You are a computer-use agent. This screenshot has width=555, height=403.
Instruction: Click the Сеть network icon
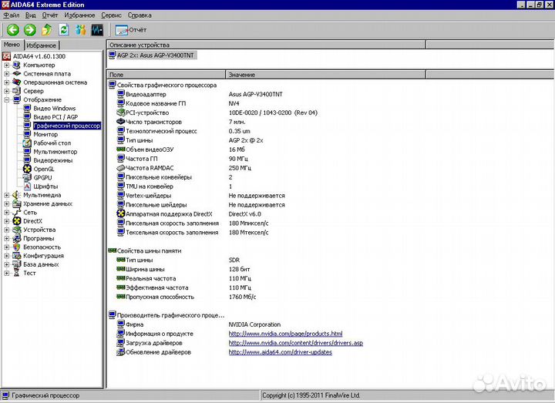(x=17, y=213)
